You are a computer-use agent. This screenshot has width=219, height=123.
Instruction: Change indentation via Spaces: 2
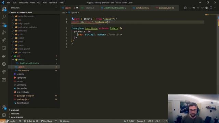[141, 121]
